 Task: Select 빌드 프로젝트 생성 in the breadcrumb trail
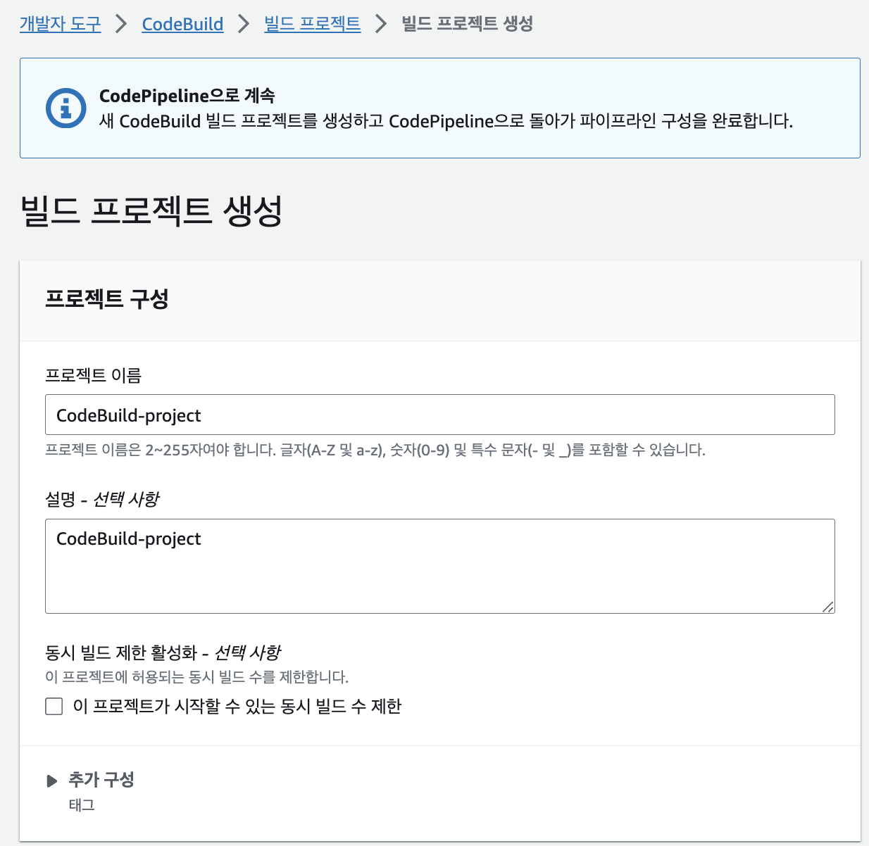(x=467, y=23)
